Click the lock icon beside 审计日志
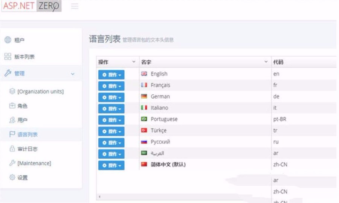The width and height of the screenshot is (339, 203). [12, 149]
